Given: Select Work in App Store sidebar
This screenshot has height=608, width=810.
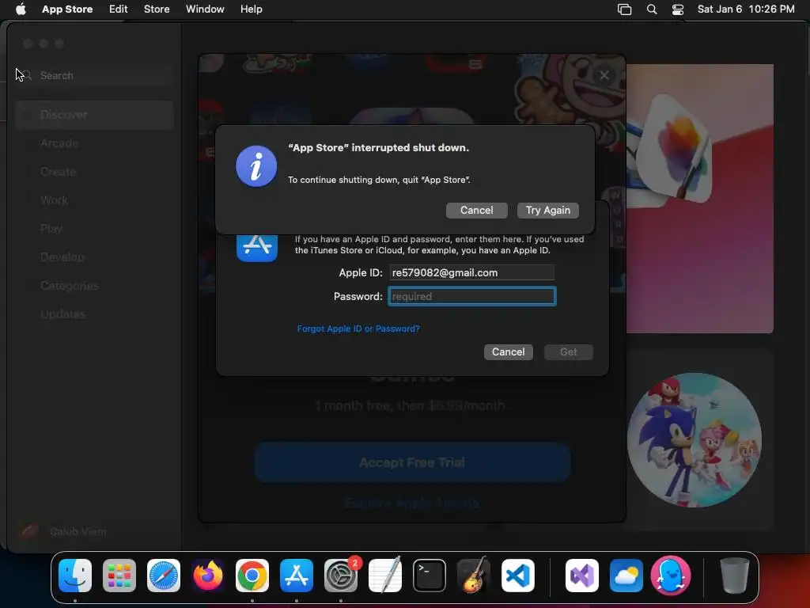Looking at the screenshot, I should [95, 200].
